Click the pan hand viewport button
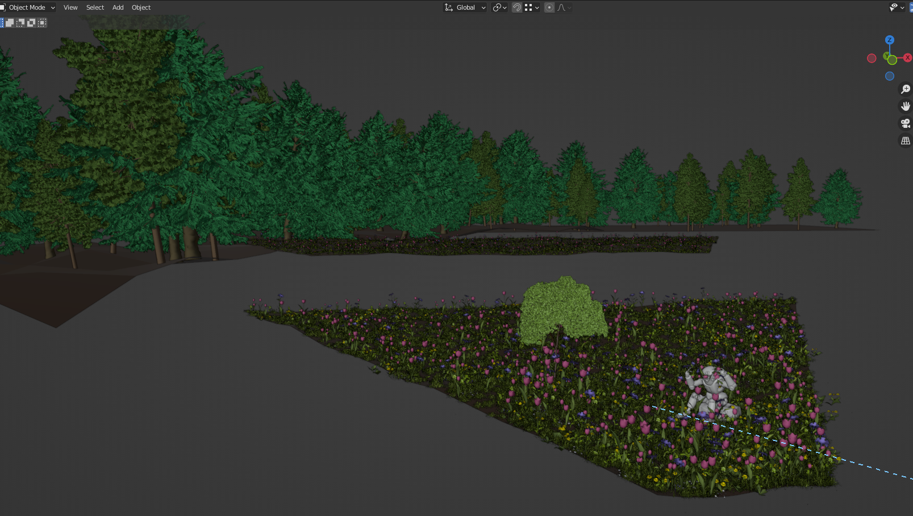 [906, 106]
